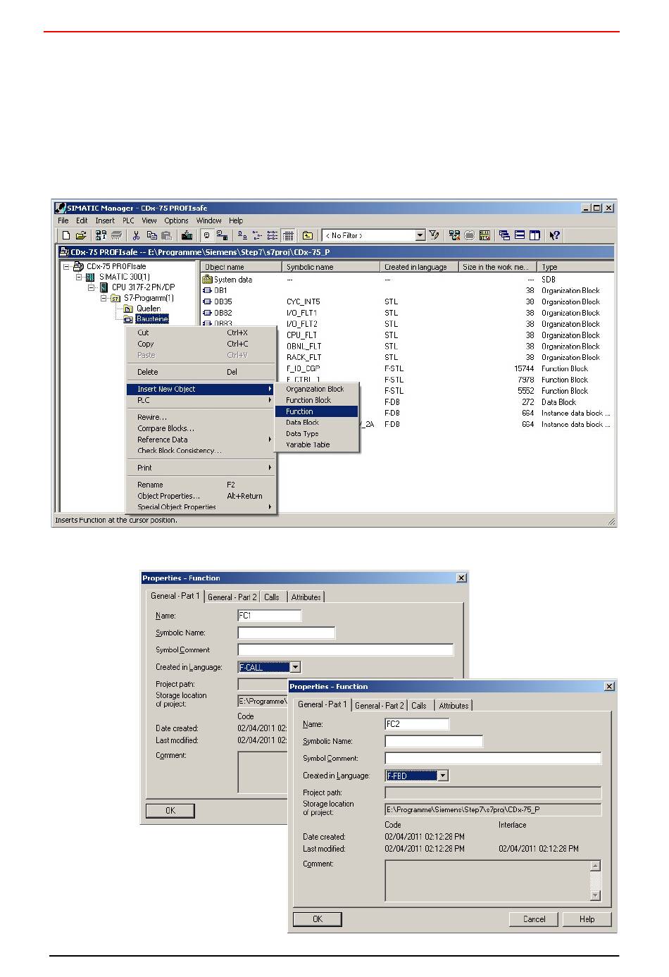The height and width of the screenshot is (977, 669).
Task: Open the Insert menu in menu bar
Action: (105, 220)
